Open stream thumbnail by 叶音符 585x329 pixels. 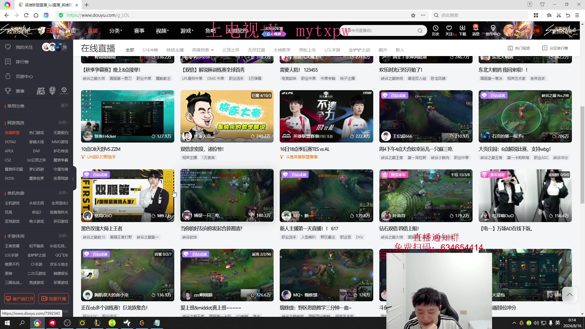click(426, 196)
